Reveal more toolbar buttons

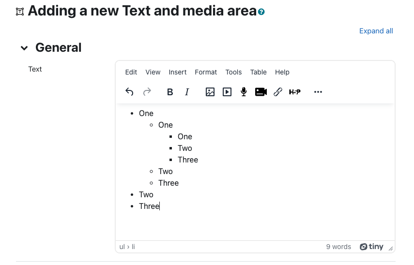coord(318,92)
